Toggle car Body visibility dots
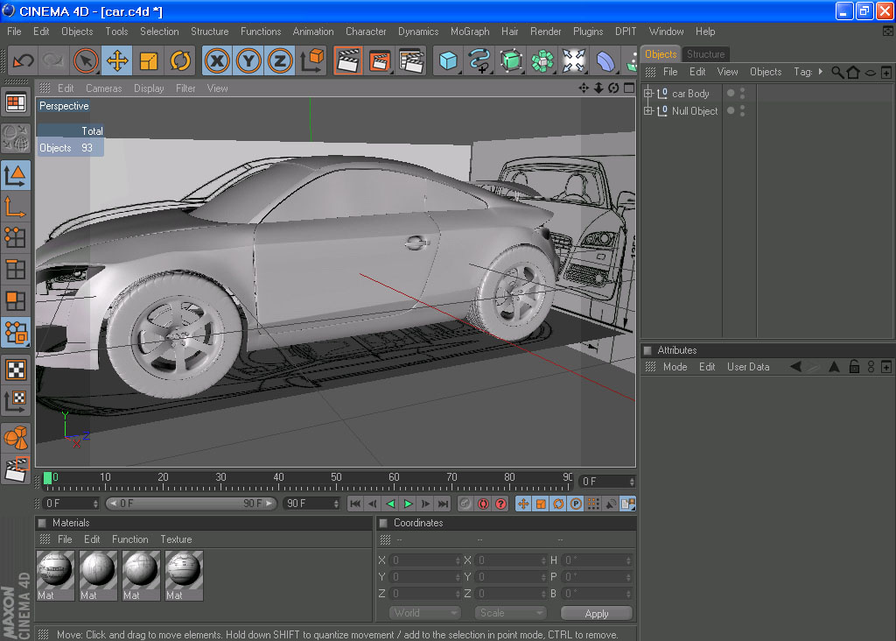 coord(742,93)
